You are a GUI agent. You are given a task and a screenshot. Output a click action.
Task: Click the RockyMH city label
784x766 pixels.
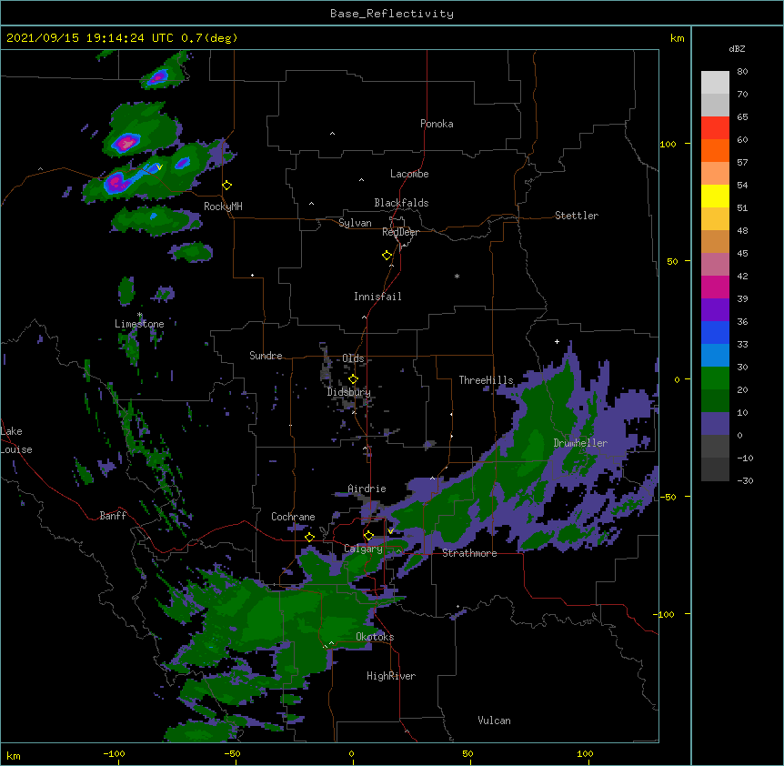223,207
